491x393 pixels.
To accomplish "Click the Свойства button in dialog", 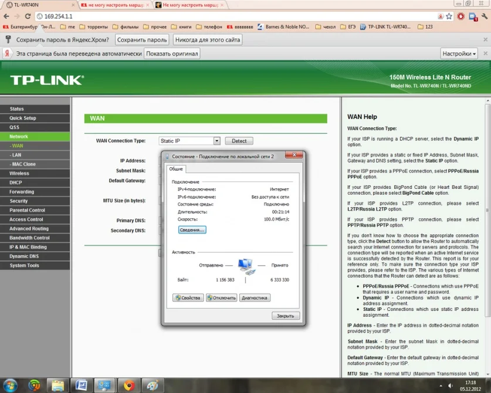I will click(188, 298).
